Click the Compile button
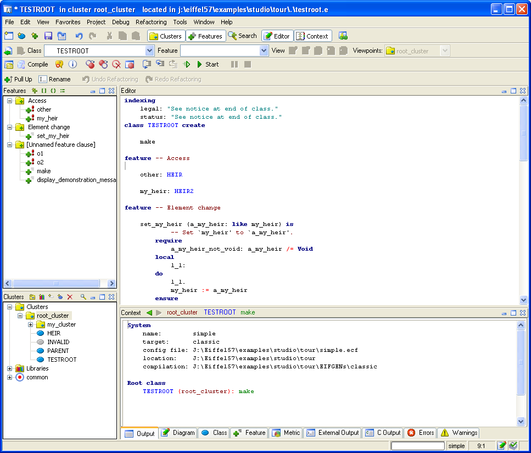 pos(32,64)
